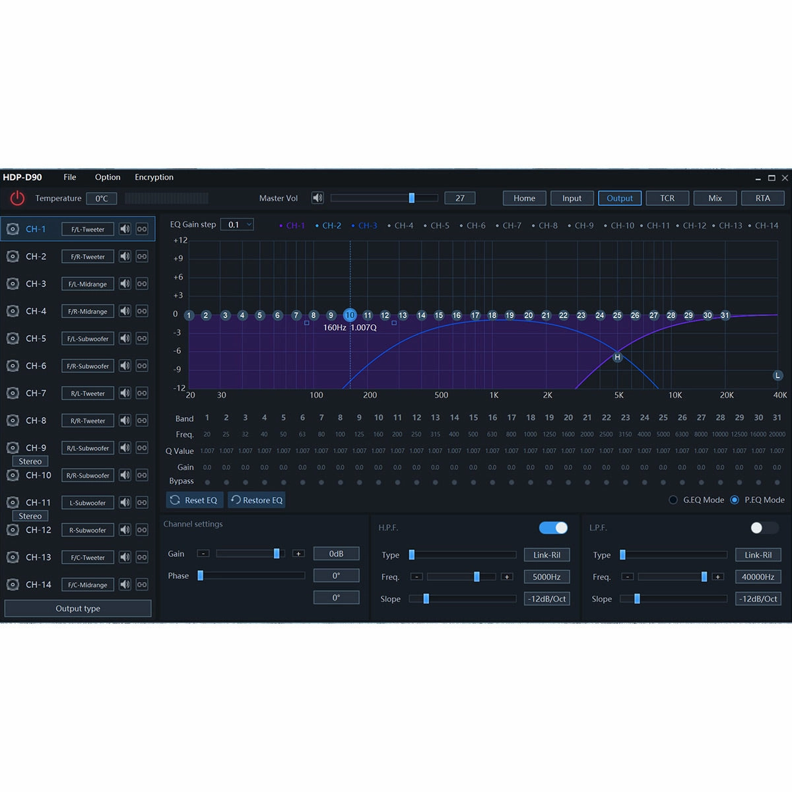Open CH-13 F/C-Tweeter type selector
The image size is (792, 792).
click(x=88, y=558)
